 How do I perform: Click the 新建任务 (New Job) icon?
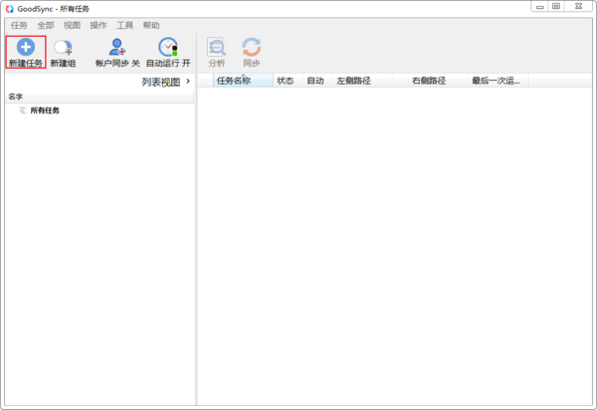click(26, 47)
